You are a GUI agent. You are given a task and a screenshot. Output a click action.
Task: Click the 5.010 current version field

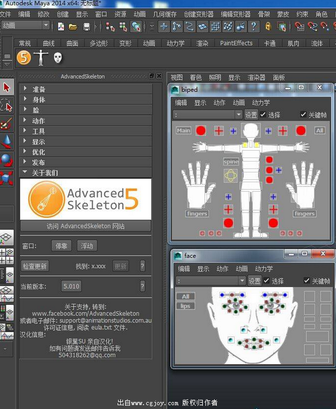(x=71, y=286)
